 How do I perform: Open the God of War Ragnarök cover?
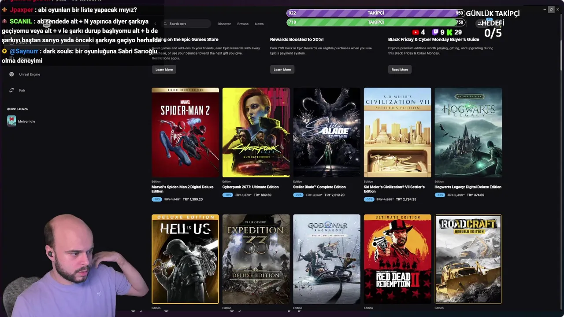[x=327, y=259]
